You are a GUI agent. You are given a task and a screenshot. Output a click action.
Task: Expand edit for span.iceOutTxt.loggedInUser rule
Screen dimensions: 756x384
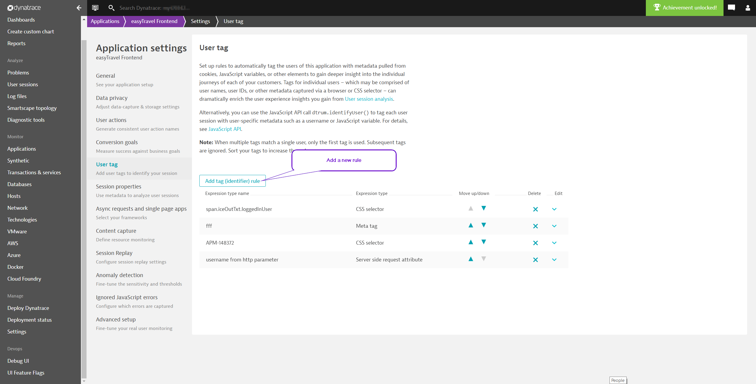coord(554,209)
